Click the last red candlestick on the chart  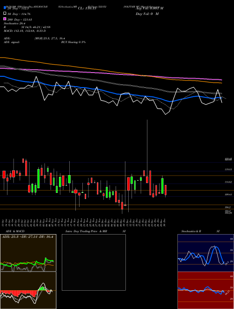tap(166, 190)
